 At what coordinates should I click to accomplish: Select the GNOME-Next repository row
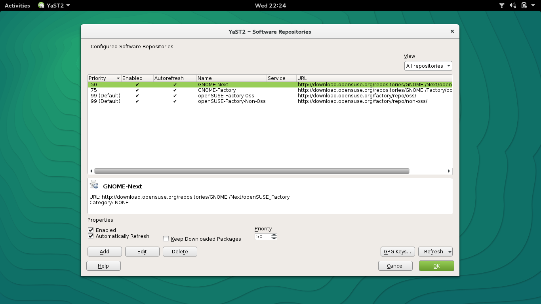tap(270, 85)
